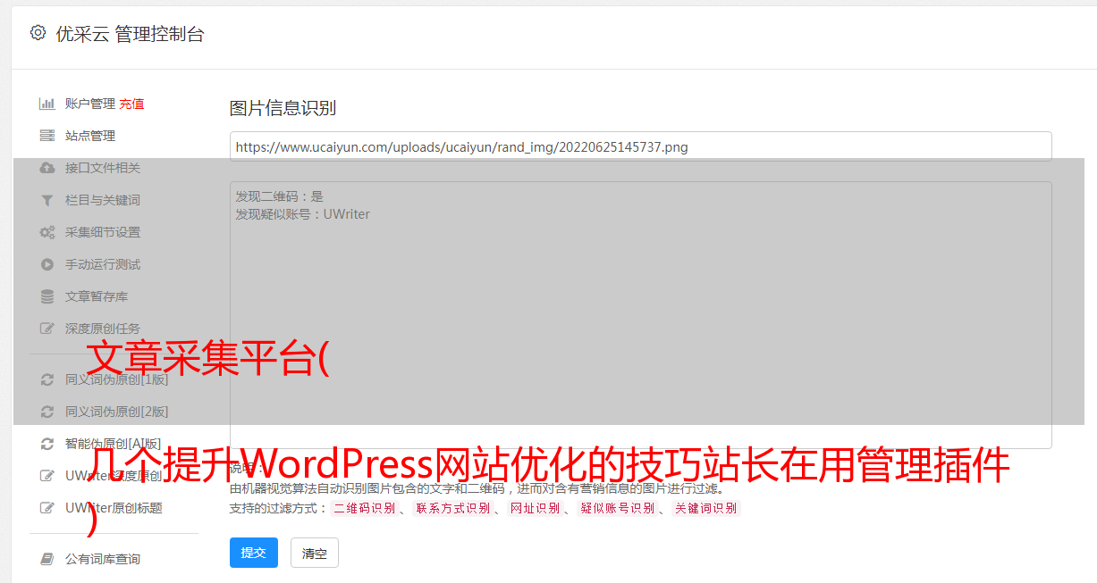Open 文章暂存库 in the sidebar
Viewport: 1097px width, 583px height.
(x=97, y=296)
